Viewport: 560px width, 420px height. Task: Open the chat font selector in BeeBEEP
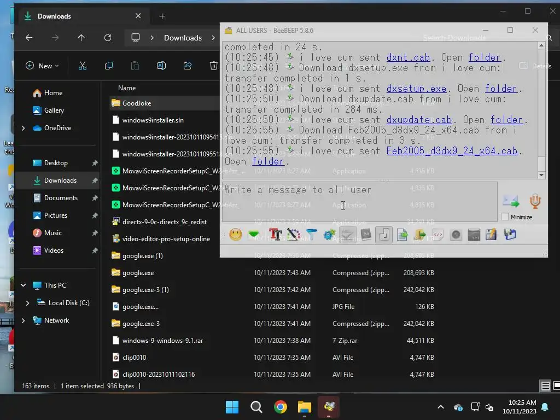[275, 235]
